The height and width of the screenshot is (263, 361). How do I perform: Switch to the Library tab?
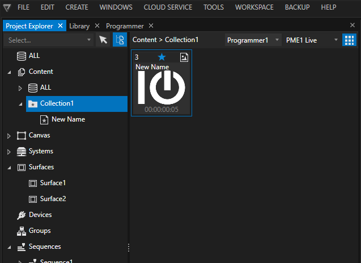point(79,26)
